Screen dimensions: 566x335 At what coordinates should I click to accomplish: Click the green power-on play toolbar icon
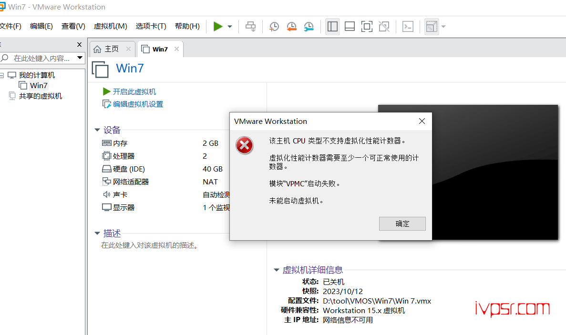point(217,26)
